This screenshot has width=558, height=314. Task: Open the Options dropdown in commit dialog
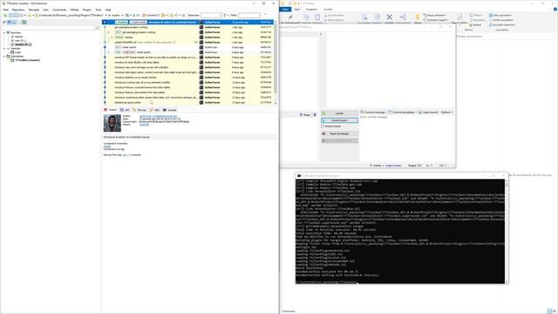(x=446, y=113)
